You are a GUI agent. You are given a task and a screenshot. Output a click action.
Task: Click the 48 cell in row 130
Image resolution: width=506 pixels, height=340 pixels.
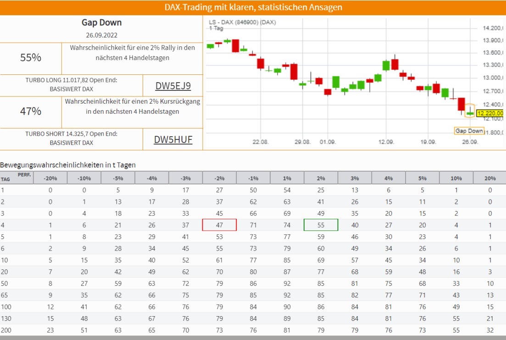coord(84,319)
